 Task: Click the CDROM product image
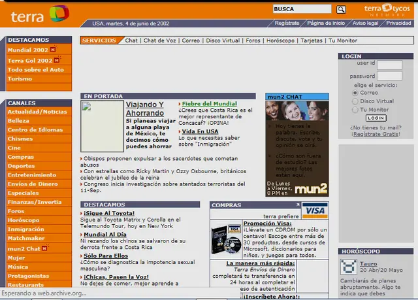[x=227, y=239]
